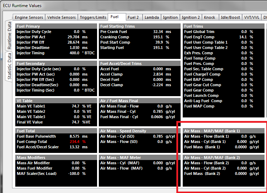Click the Exh Pres. Comp row
This screenshot has height=193, width=267.
click(x=224, y=53)
